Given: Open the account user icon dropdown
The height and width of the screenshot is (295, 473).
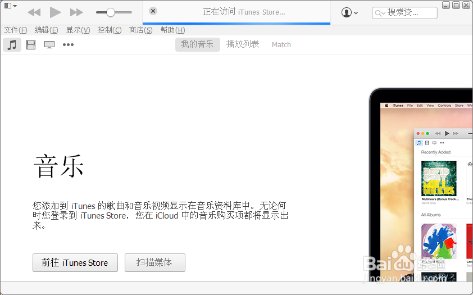Looking at the screenshot, I should coord(349,13).
